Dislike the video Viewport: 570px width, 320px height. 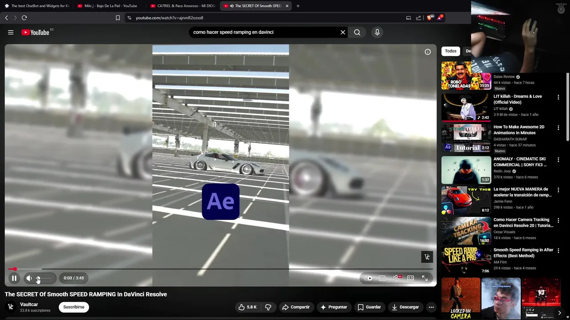click(268, 307)
